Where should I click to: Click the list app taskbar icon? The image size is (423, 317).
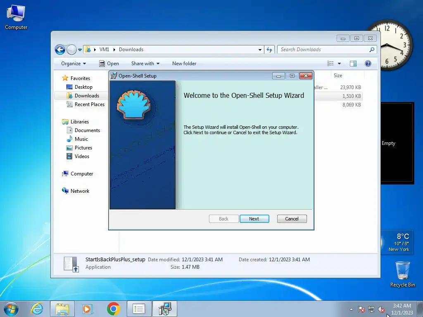coord(139,309)
